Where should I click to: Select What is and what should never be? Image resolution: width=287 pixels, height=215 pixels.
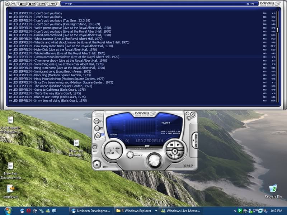coord(142,42)
